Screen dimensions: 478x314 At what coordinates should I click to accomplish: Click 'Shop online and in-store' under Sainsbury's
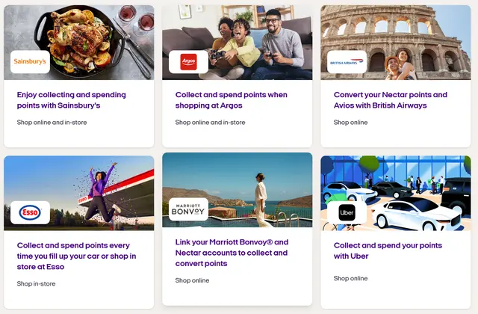point(52,123)
